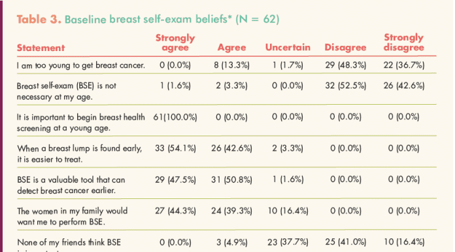Viewport: 455px width, 252px height.
Task: Click the Strongly agree column header
Action: [x=175, y=43]
